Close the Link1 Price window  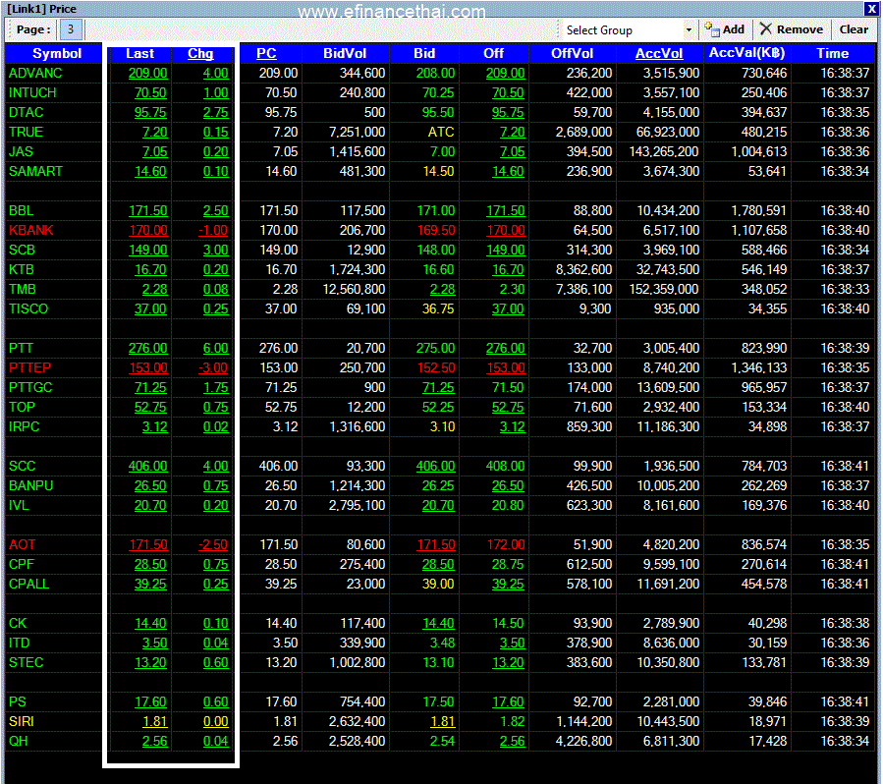click(871, 9)
